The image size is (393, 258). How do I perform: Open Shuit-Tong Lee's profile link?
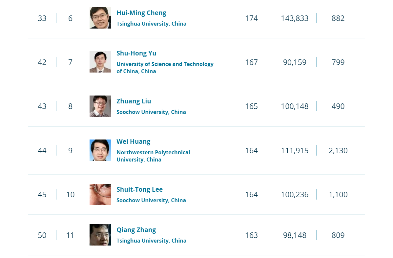pos(140,189)
